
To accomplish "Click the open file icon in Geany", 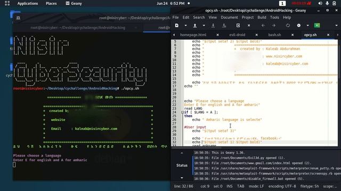I will pyautogui.click(x=195, y=25).
